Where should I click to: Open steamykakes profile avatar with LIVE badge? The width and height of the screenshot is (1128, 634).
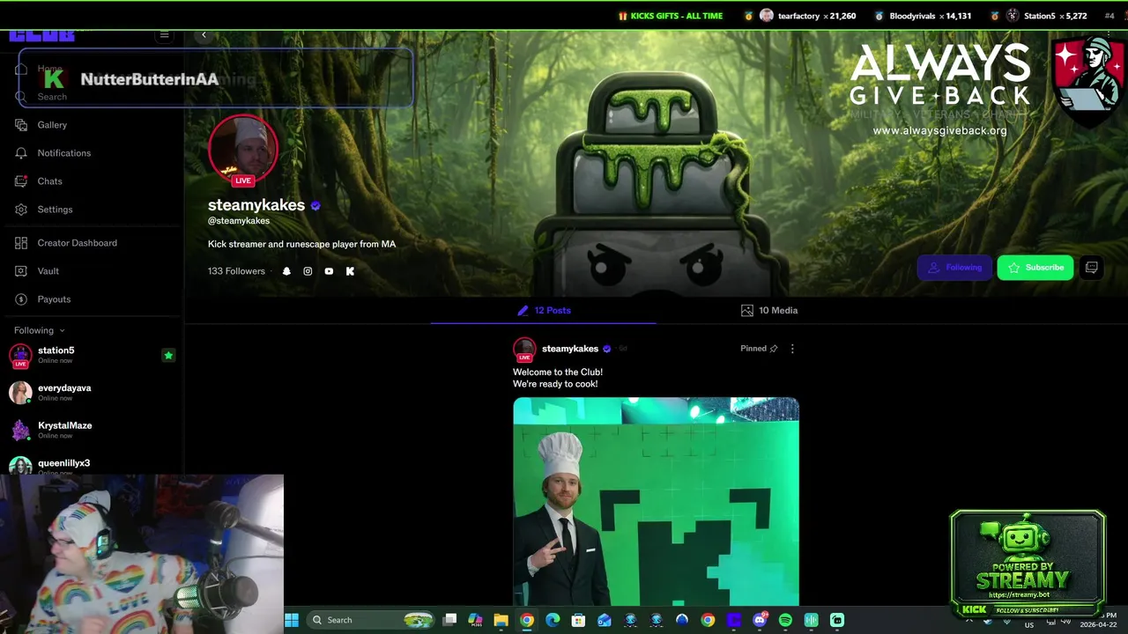click(x=243, y=150)
